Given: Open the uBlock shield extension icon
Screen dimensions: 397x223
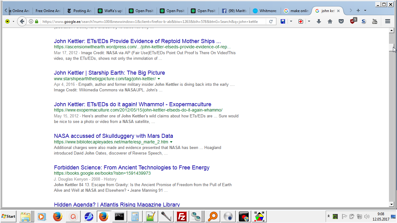Looking at the screenshot, I should [x=353, y=21].
